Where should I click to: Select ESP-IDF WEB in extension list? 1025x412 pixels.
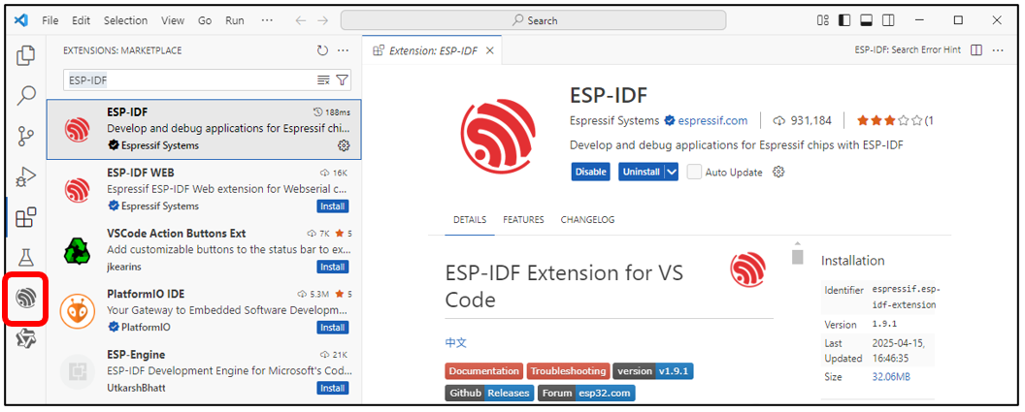203,190
